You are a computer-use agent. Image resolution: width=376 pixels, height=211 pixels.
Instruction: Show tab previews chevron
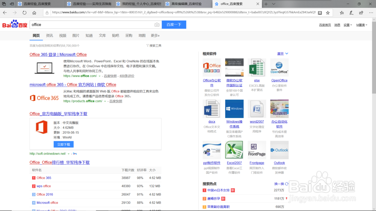click(x=274, y=4)
